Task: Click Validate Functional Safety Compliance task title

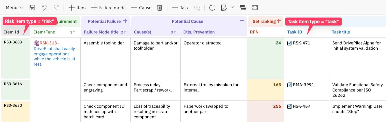Action: pyautogui.click(x=358, y=90)
